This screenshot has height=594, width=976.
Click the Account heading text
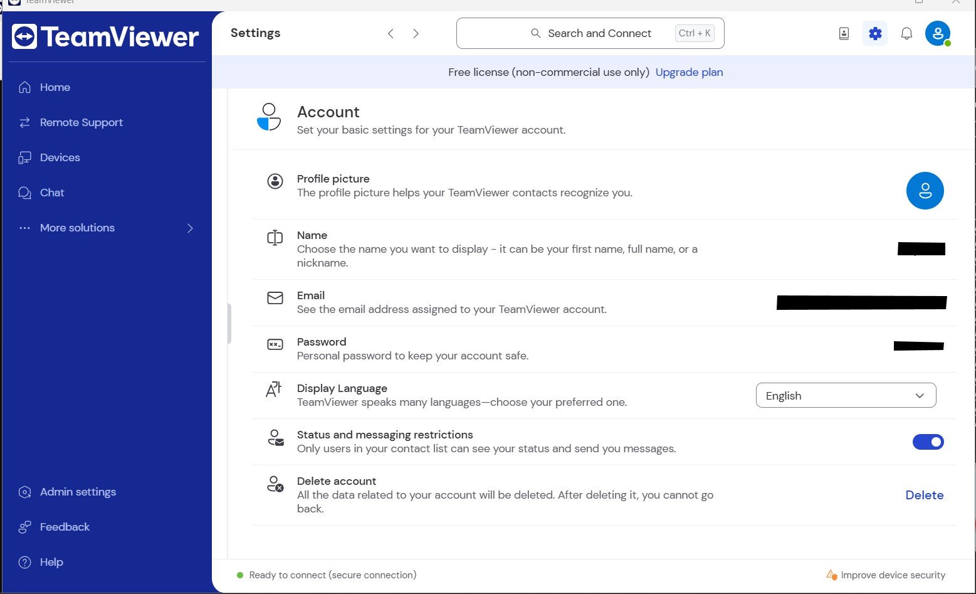pos(328,112)
